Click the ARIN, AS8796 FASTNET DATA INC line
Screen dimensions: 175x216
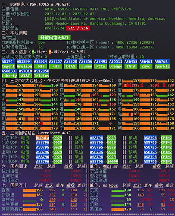[88, 9]
